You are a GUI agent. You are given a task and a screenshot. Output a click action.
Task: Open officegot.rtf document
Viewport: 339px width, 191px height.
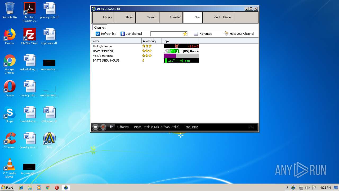[x=49, y=115]
